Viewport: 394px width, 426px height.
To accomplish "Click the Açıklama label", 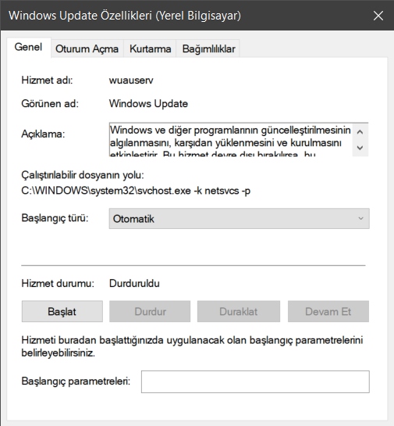I will [43, 134].
